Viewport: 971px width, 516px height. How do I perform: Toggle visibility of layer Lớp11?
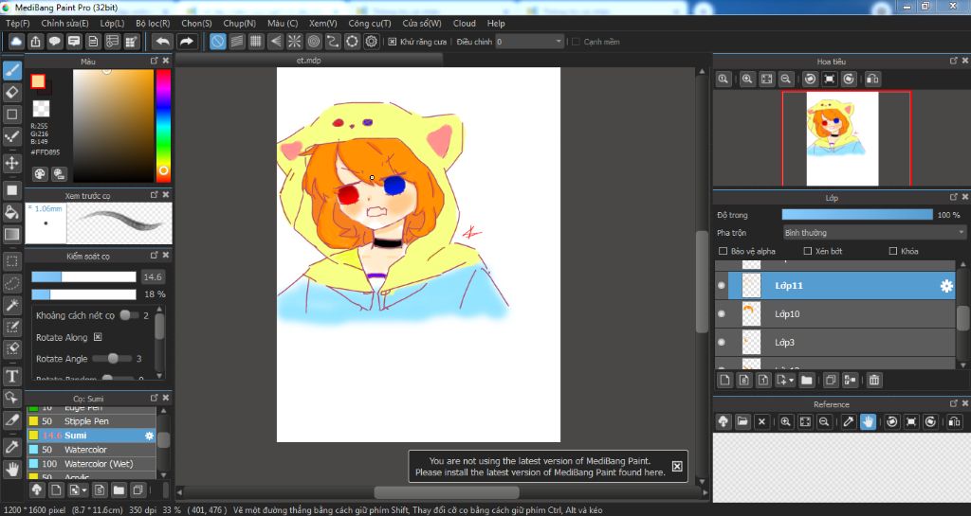[722, 286]
